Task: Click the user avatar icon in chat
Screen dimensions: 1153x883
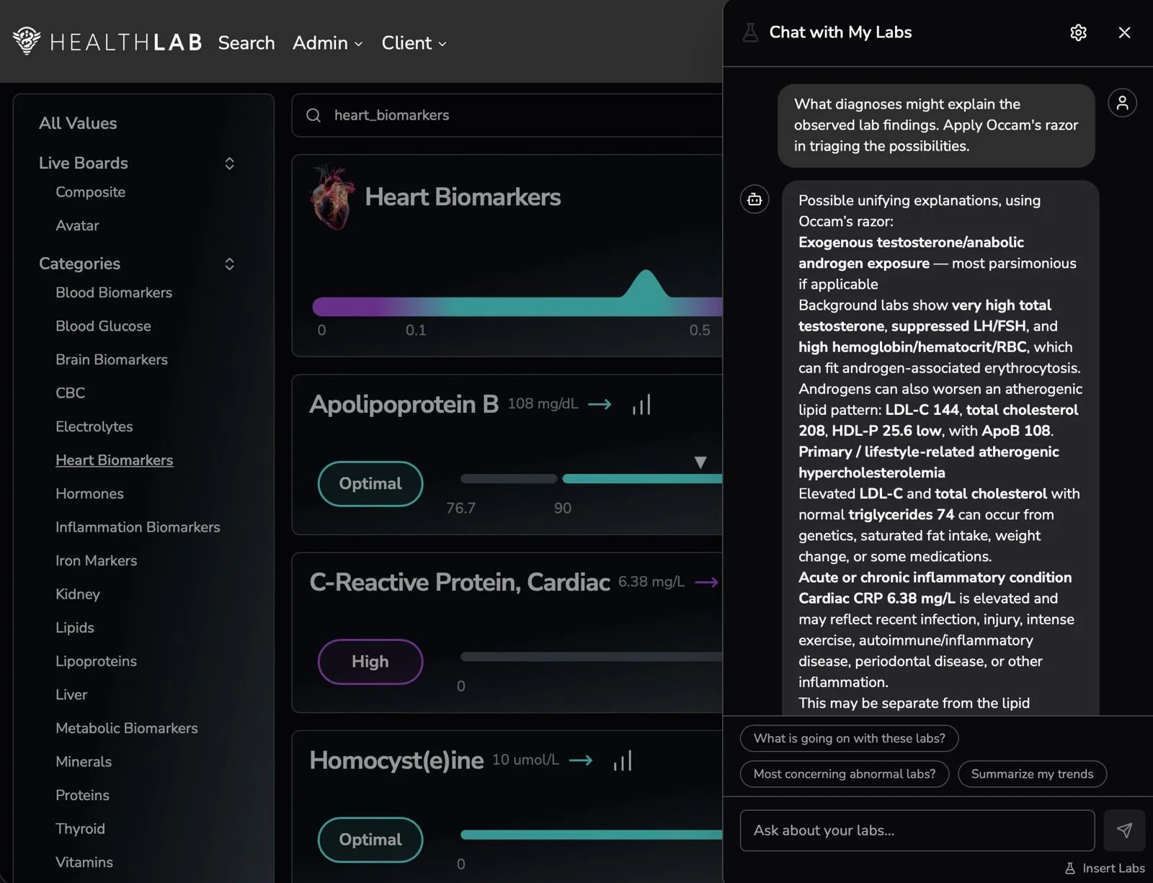Action: pyautogui.click(x=1122, y=103)
